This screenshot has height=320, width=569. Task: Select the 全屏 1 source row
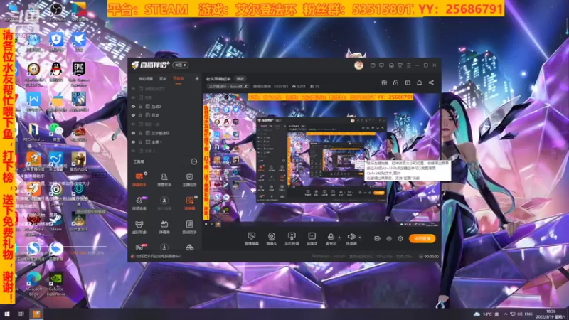[x=164, y=142]
